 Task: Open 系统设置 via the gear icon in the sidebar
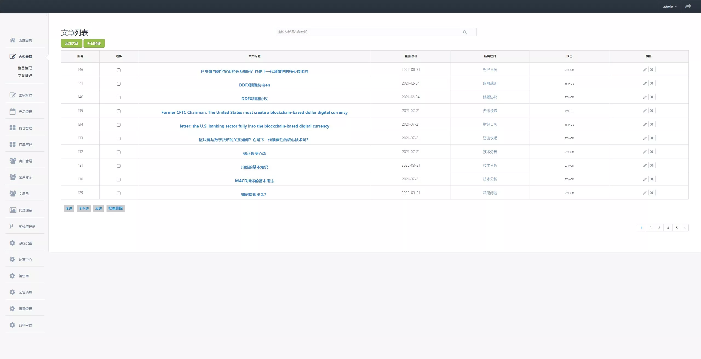[13, 243]
